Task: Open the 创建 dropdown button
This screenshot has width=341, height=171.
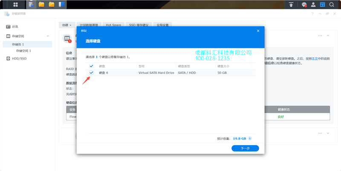Action: [67, 25]
